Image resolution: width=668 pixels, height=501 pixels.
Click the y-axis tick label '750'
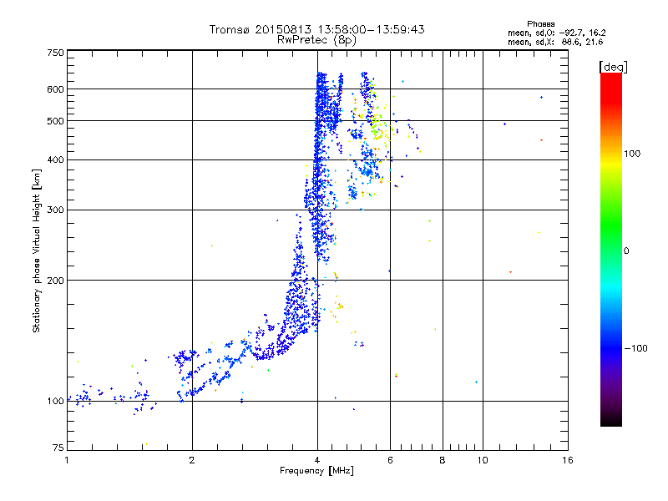pos(55,53)
